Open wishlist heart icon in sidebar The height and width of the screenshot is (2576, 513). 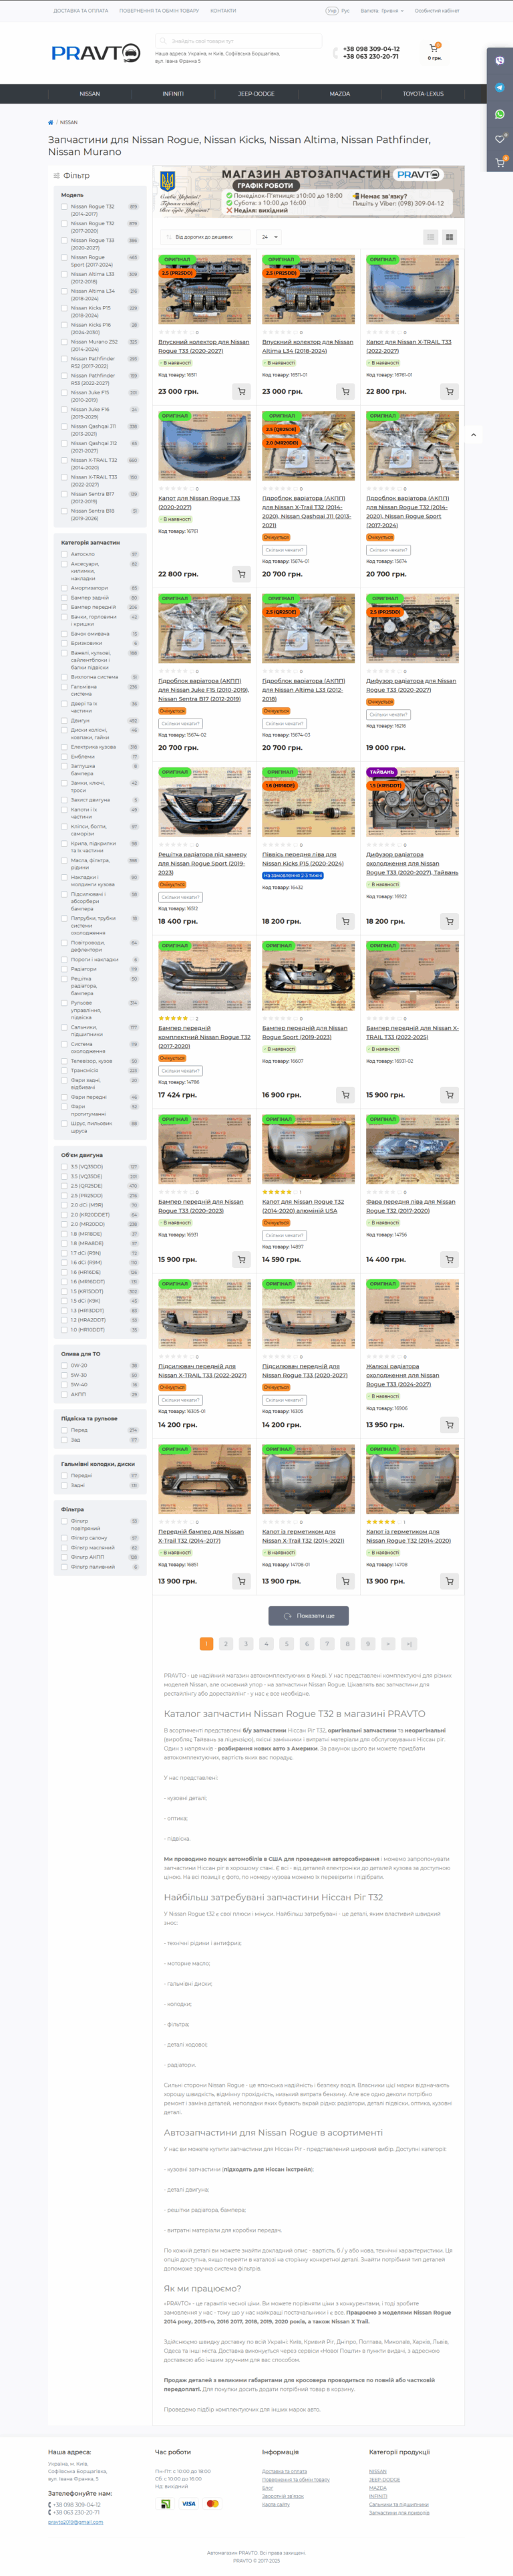click(500, 139)
